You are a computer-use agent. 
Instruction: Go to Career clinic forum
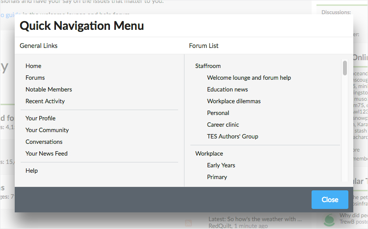223,125
